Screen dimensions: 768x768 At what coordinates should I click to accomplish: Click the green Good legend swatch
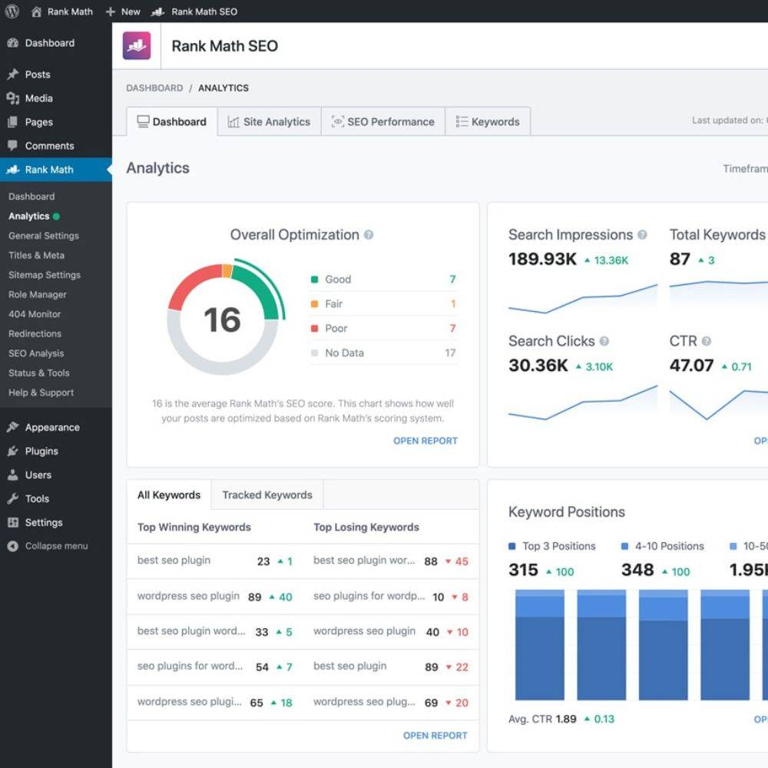pyautogui.click(x=314, y=280)
